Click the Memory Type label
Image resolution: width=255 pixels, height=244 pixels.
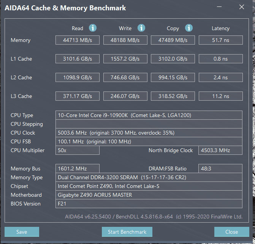27,178
